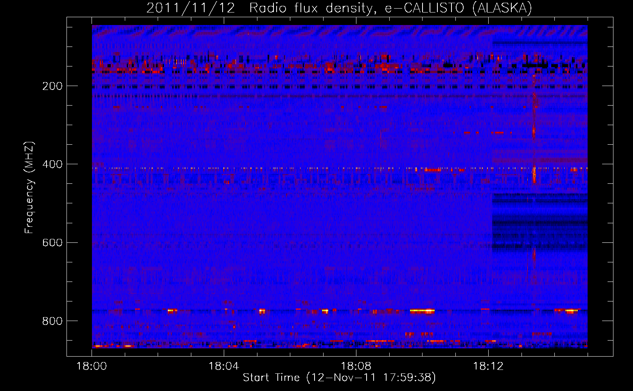633x391 pixels.
Task: Click the 18:12 time tick label
Action: tap(488, 366)
